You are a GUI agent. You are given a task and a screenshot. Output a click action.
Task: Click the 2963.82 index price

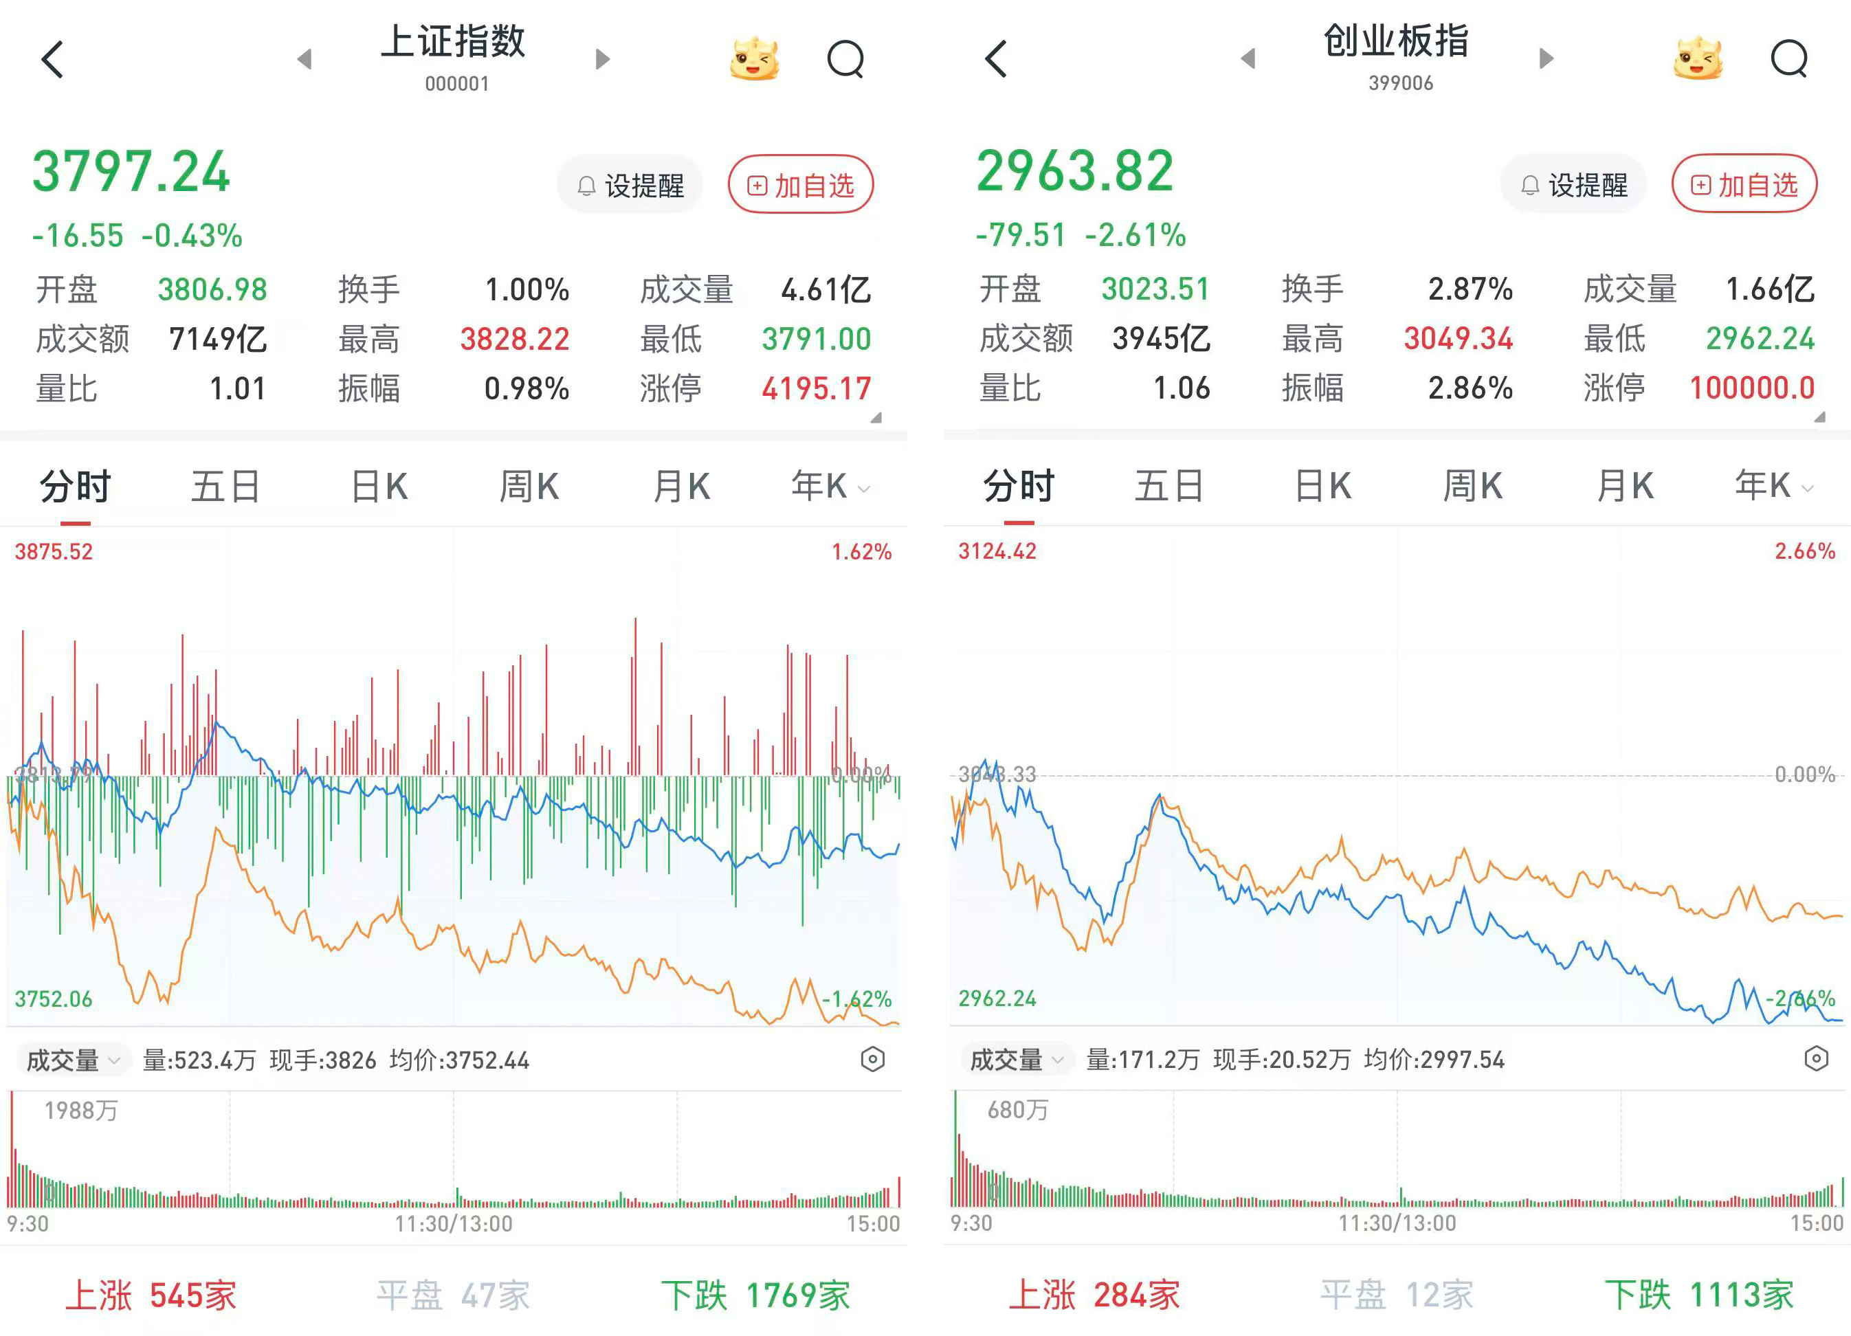pos(1075,171)
